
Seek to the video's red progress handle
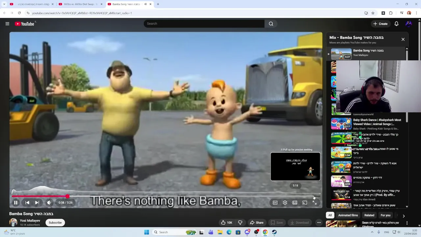(x=67, y=197)
